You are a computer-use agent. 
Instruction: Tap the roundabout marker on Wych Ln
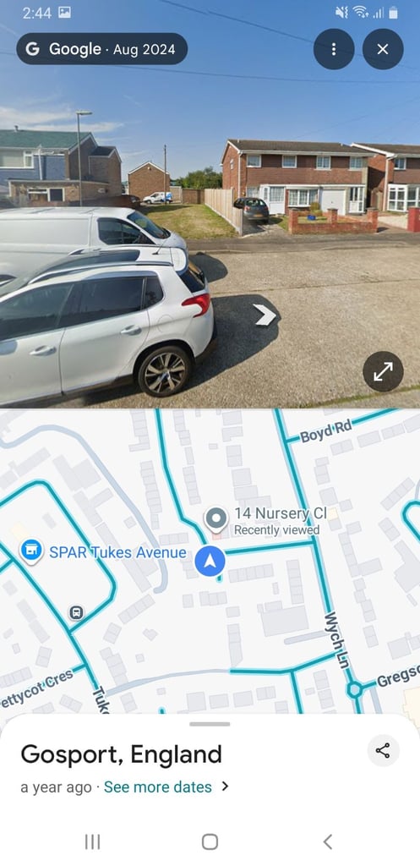click(x=355, y=689)
